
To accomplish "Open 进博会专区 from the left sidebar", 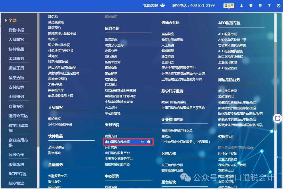I will click(18, 116).
